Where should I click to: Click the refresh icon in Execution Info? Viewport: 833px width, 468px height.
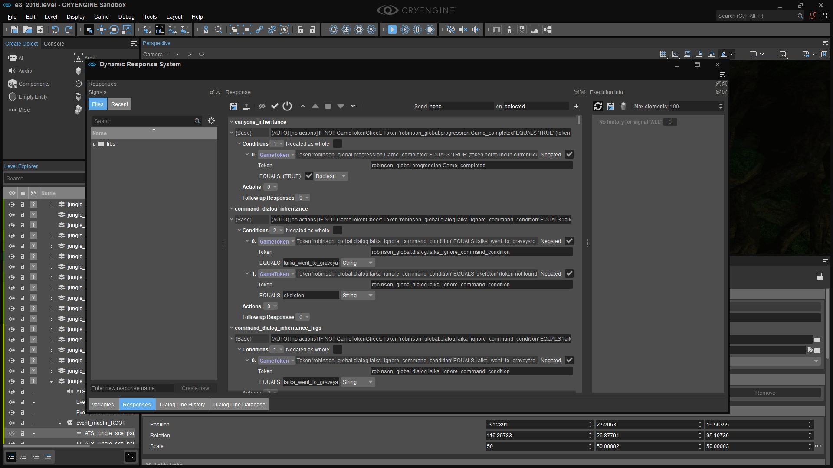pyautogui.click(x=598, y=106)
